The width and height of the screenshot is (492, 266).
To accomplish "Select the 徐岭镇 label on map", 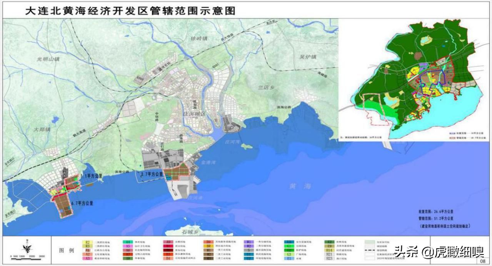I will click(199, 38).
